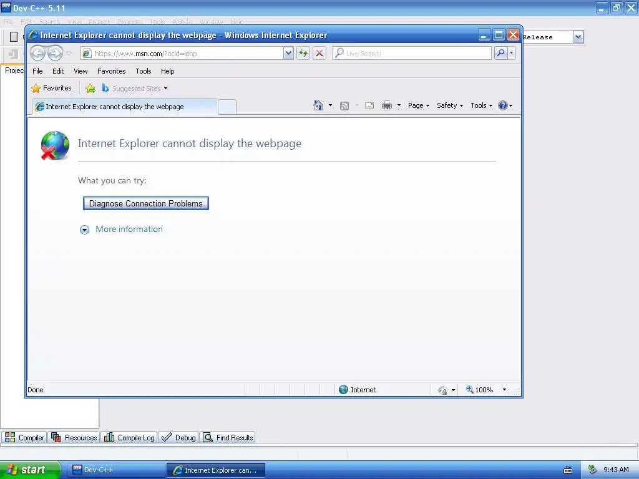Refresh the page using the green arrows icon
Screen dimensions: 639x479
coord(303,53)
